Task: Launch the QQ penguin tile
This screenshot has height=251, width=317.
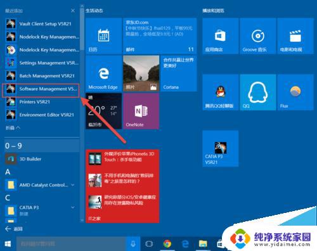Action: pyautogui.click(x=258, y=92)
